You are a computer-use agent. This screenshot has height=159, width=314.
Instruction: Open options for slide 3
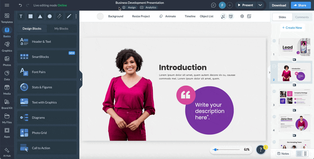coord(274,91)
